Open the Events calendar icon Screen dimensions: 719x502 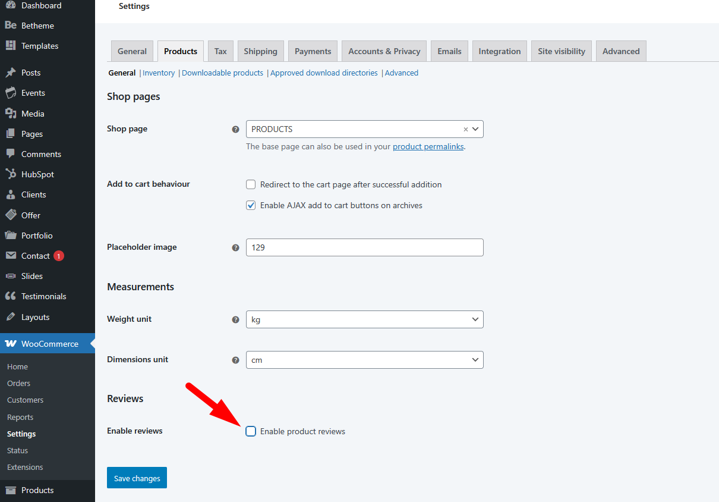(x=11, y=93)
